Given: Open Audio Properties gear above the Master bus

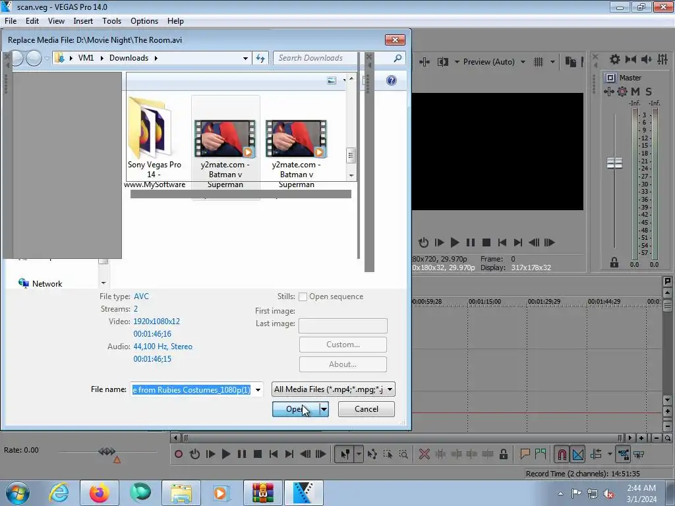Looking at the screenshot, I should pos(615,59).
